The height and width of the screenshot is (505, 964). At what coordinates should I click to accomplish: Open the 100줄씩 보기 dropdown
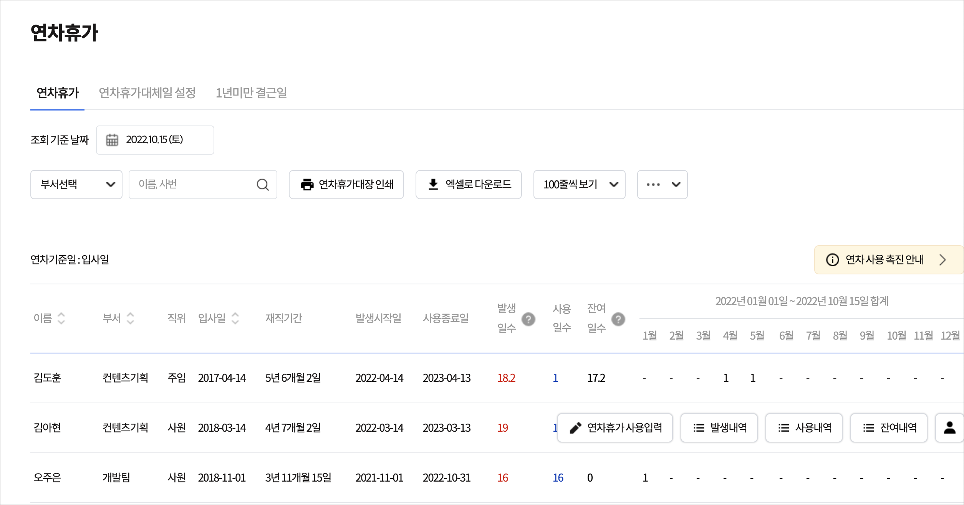click(x=579, y=185)
